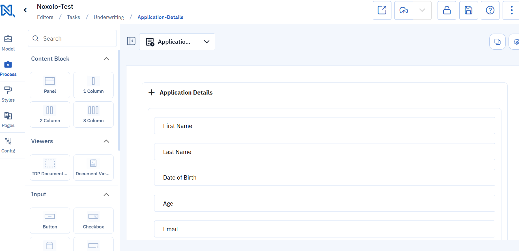Image resolution: width=519 pixels, height=251 pixels.
Task: Collapse the Content Block section
Action: coord(106,59)
